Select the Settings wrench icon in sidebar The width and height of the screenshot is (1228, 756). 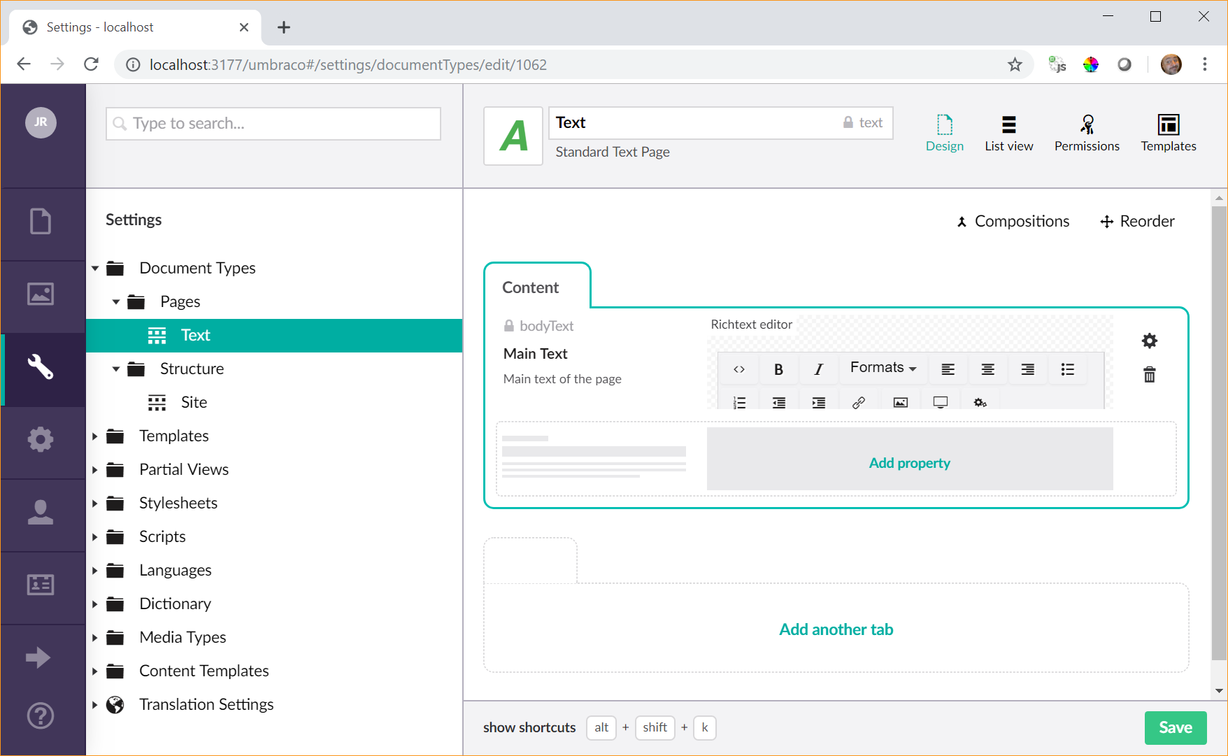pos(41,367)
